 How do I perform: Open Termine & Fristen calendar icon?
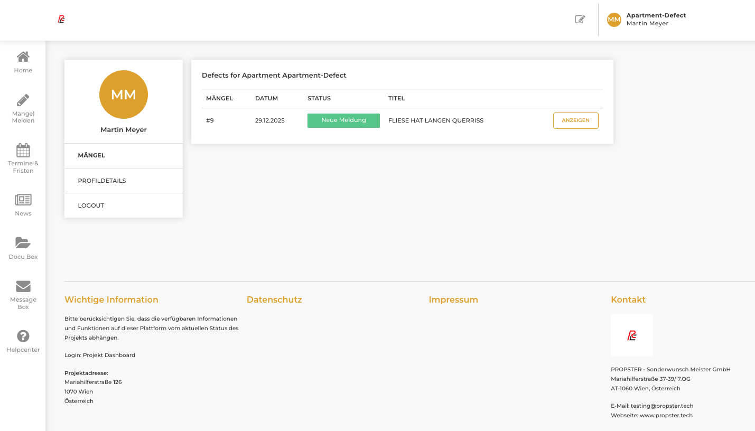23,151
